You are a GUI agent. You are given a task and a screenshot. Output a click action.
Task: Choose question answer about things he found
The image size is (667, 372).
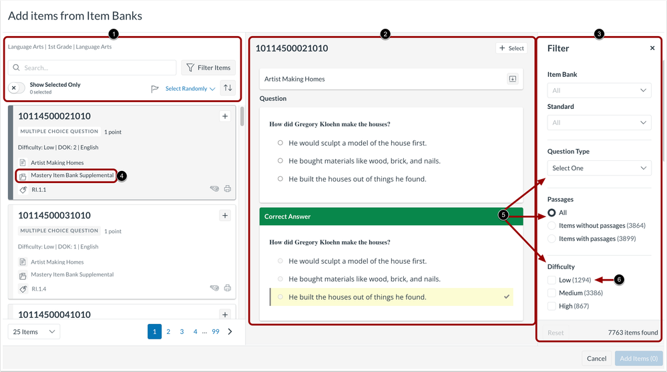tap(280, 179)
